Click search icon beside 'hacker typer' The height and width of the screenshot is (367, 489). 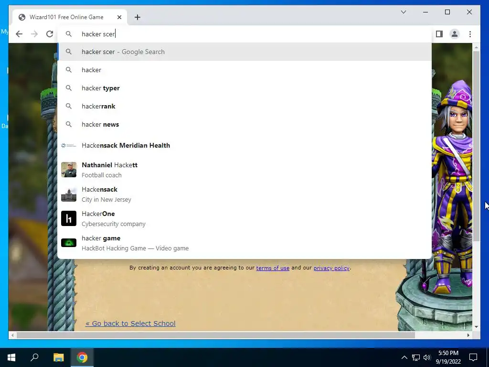[69, 88]
